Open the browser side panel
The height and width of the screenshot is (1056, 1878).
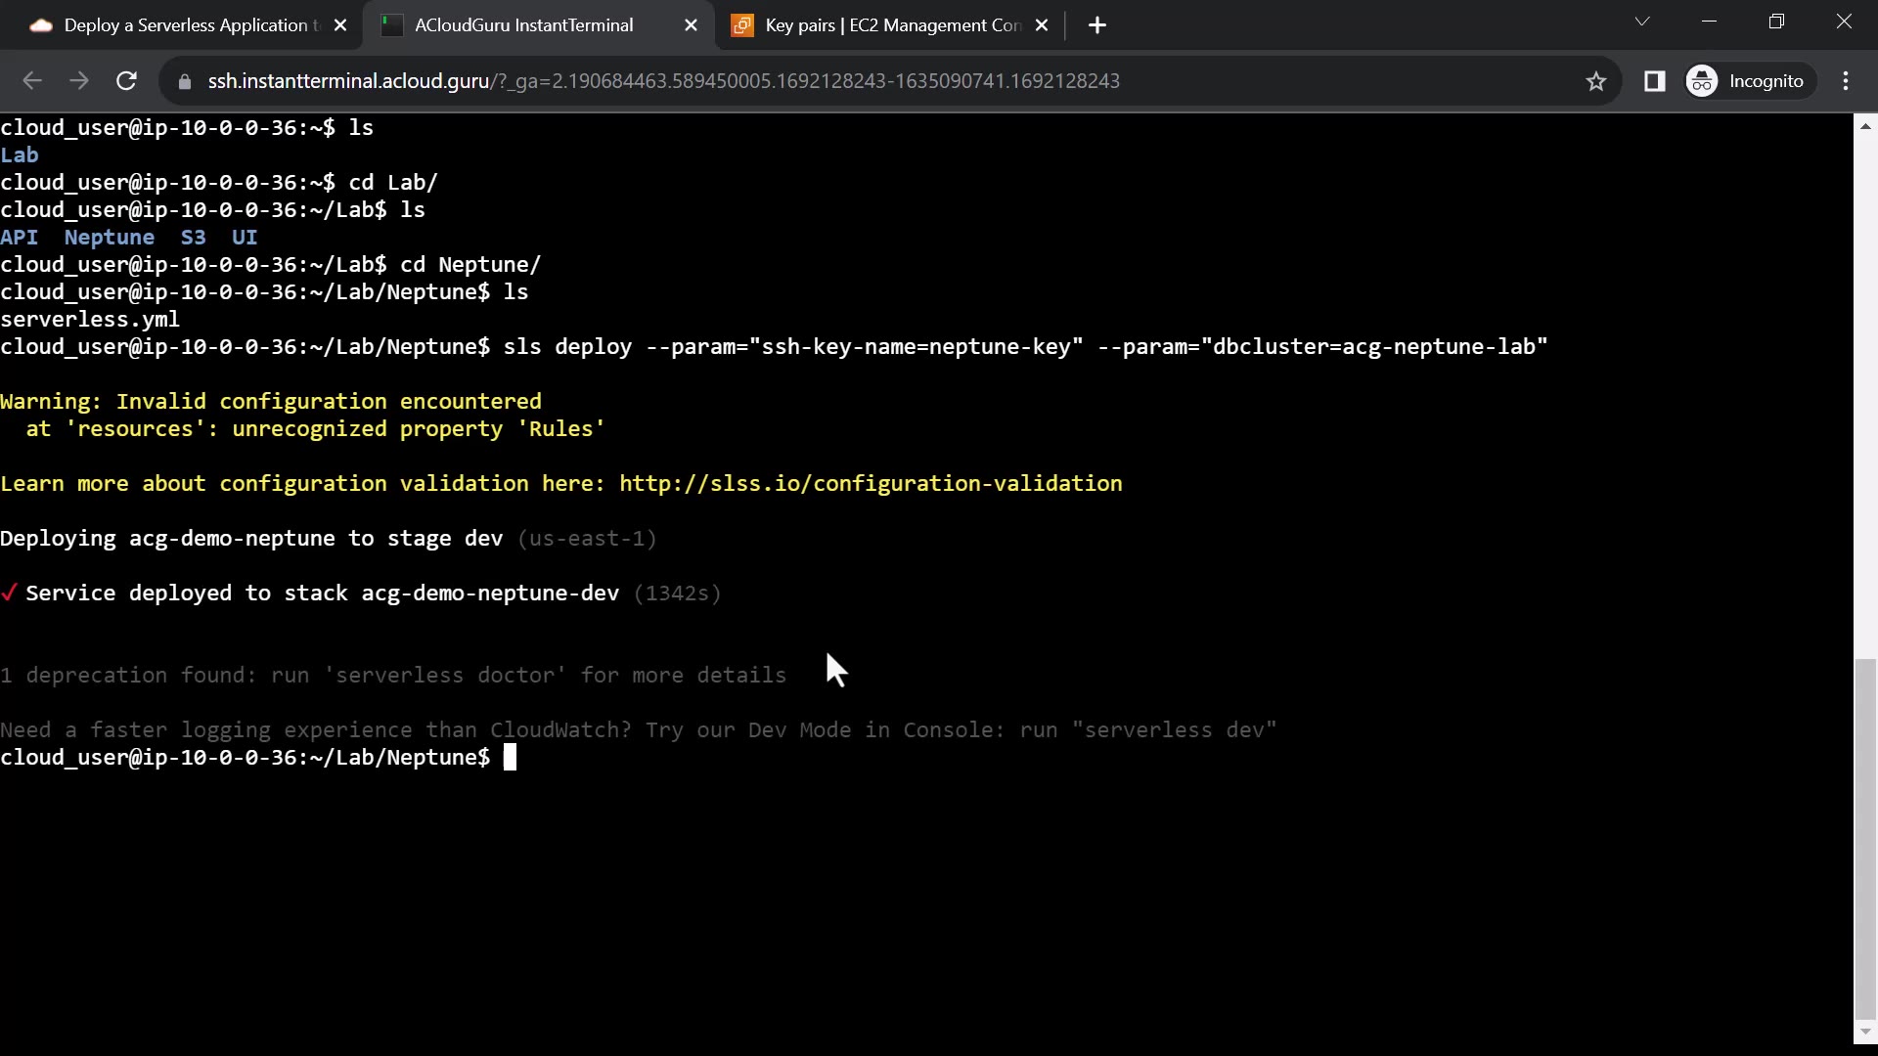pos(1654,81)
